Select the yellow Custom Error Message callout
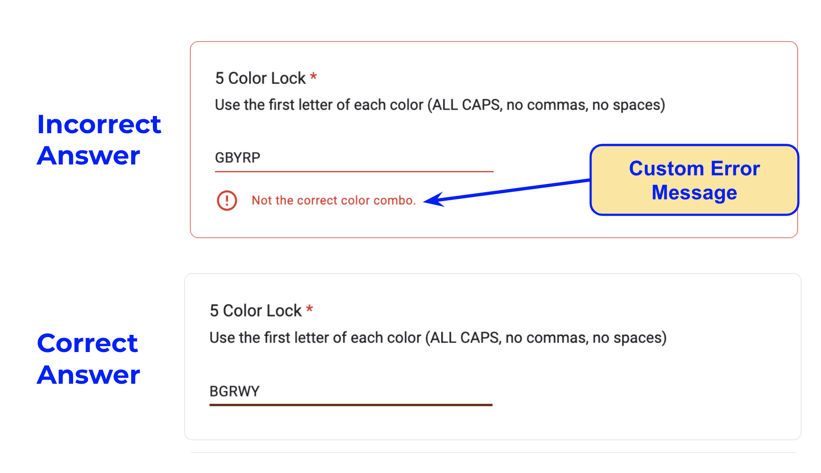The height and width of the screenshot is (473, 821). coord(694,180)
